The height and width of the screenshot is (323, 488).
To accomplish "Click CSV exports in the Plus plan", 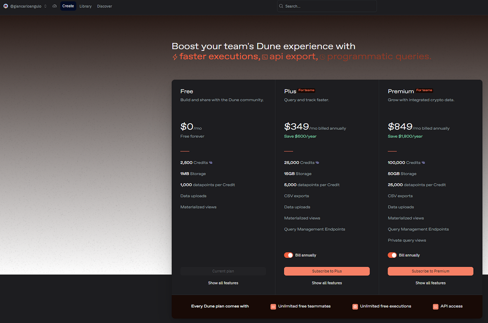I will 297,196.
